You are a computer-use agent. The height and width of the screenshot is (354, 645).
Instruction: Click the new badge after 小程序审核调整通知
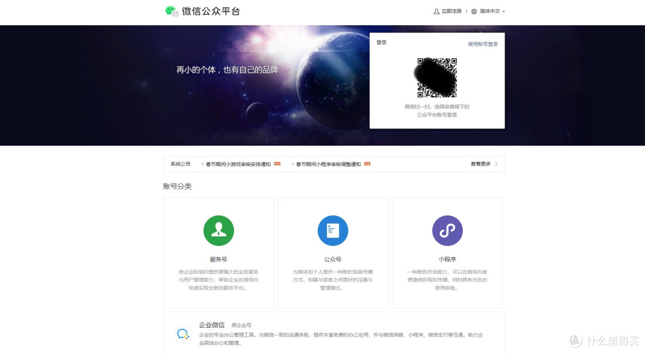coord(367,164)
